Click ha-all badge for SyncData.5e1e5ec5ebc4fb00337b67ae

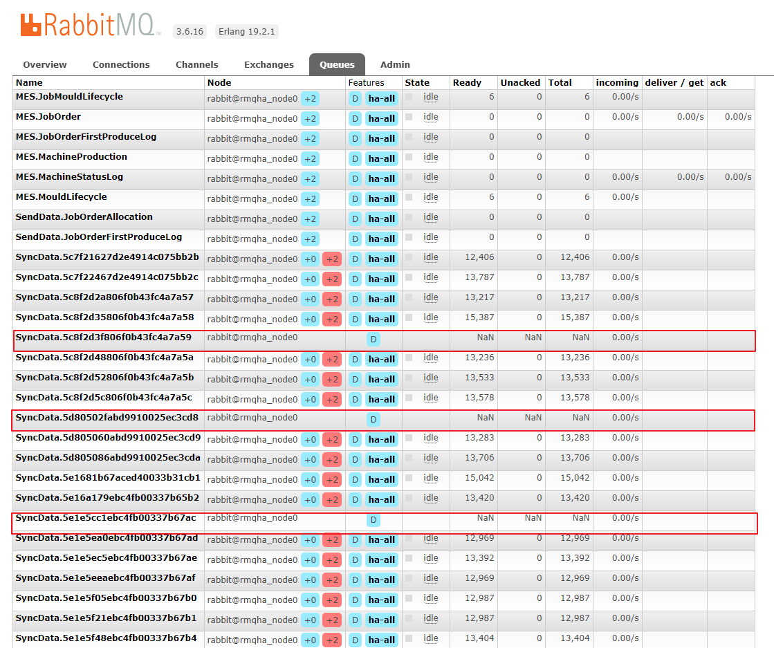[382, 560]
